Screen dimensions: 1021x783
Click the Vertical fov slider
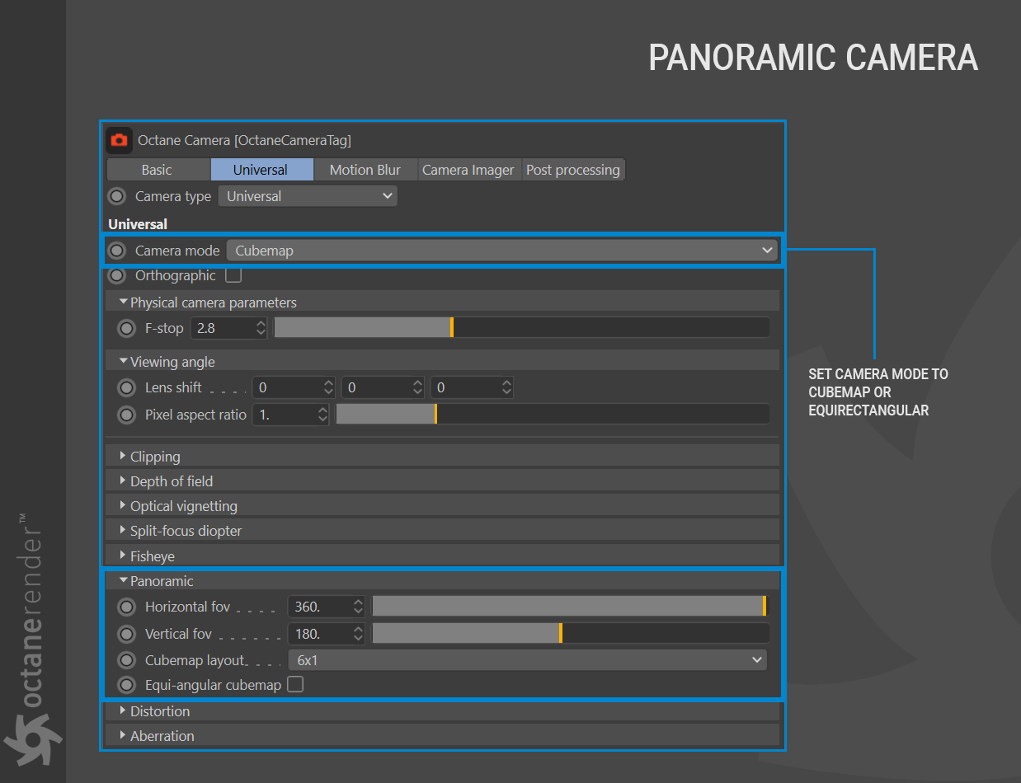(570, 634)
